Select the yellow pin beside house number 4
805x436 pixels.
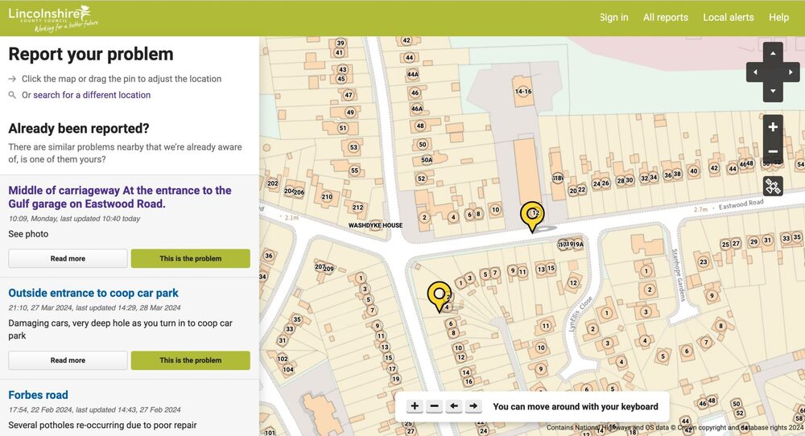pos(439,294)
